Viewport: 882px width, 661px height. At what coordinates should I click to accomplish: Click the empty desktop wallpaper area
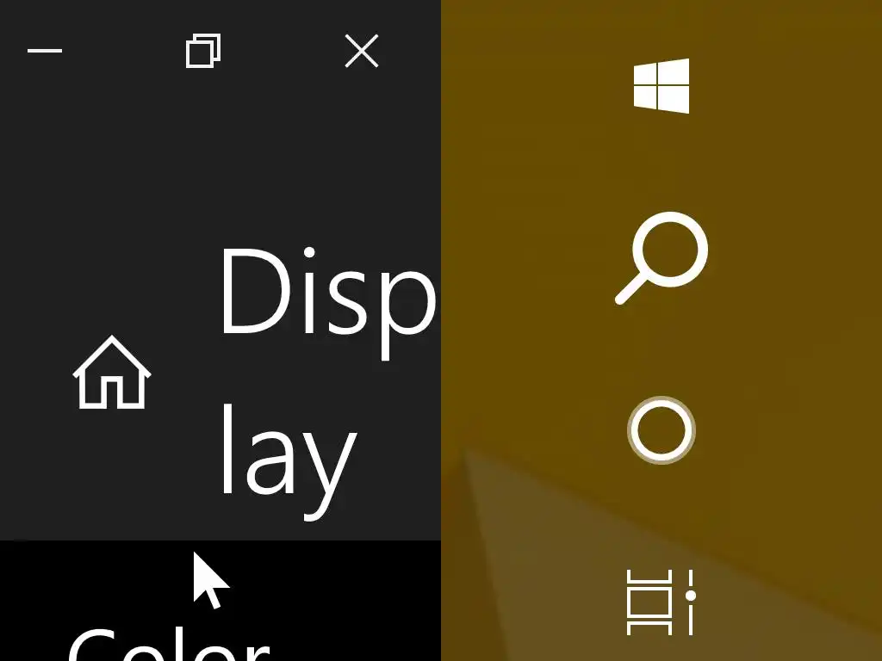787,337
